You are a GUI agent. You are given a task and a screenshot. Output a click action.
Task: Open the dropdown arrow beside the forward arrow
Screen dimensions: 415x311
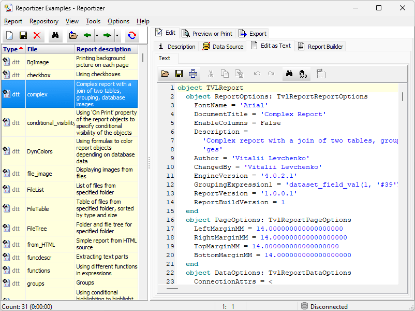coord(117,35)
